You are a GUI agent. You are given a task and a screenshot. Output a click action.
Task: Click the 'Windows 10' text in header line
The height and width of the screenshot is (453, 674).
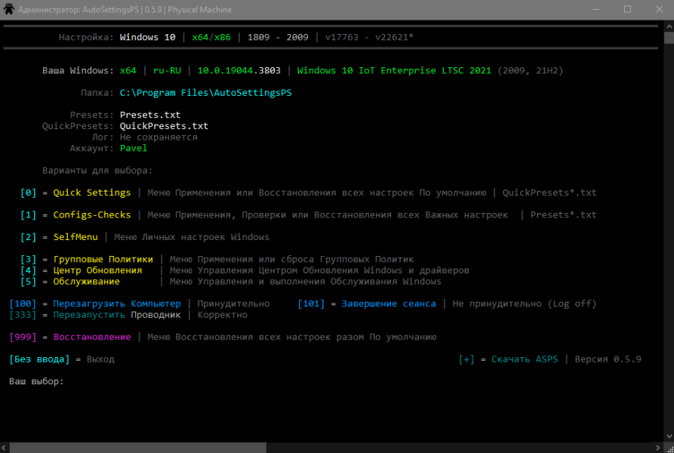click(x=147, y=38)
